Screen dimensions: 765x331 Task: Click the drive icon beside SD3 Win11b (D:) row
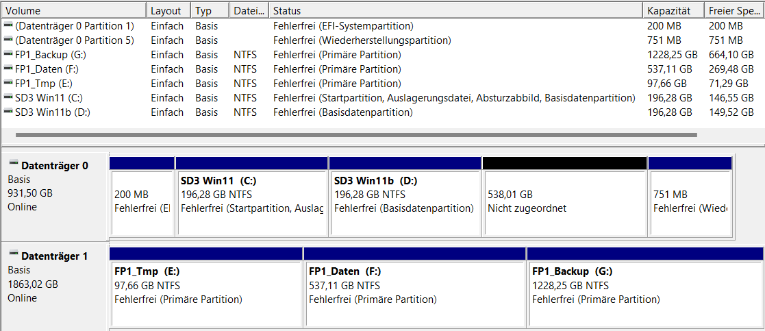tap(8, 112)
